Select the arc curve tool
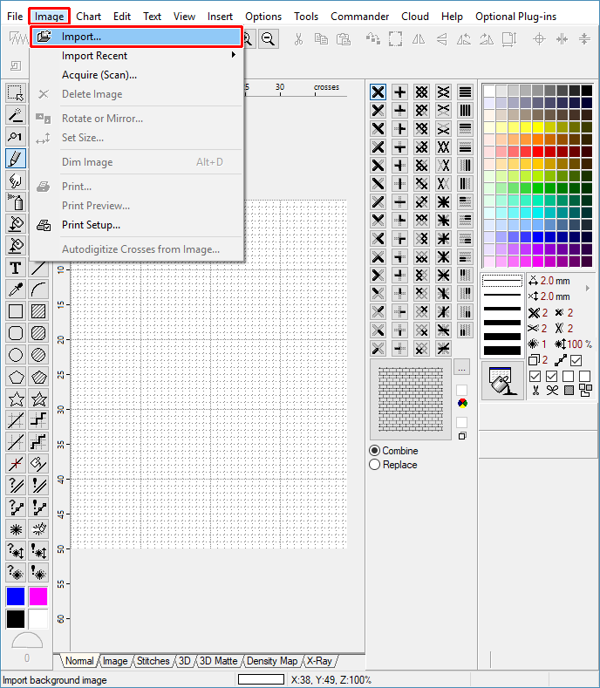 coord(38,290)
